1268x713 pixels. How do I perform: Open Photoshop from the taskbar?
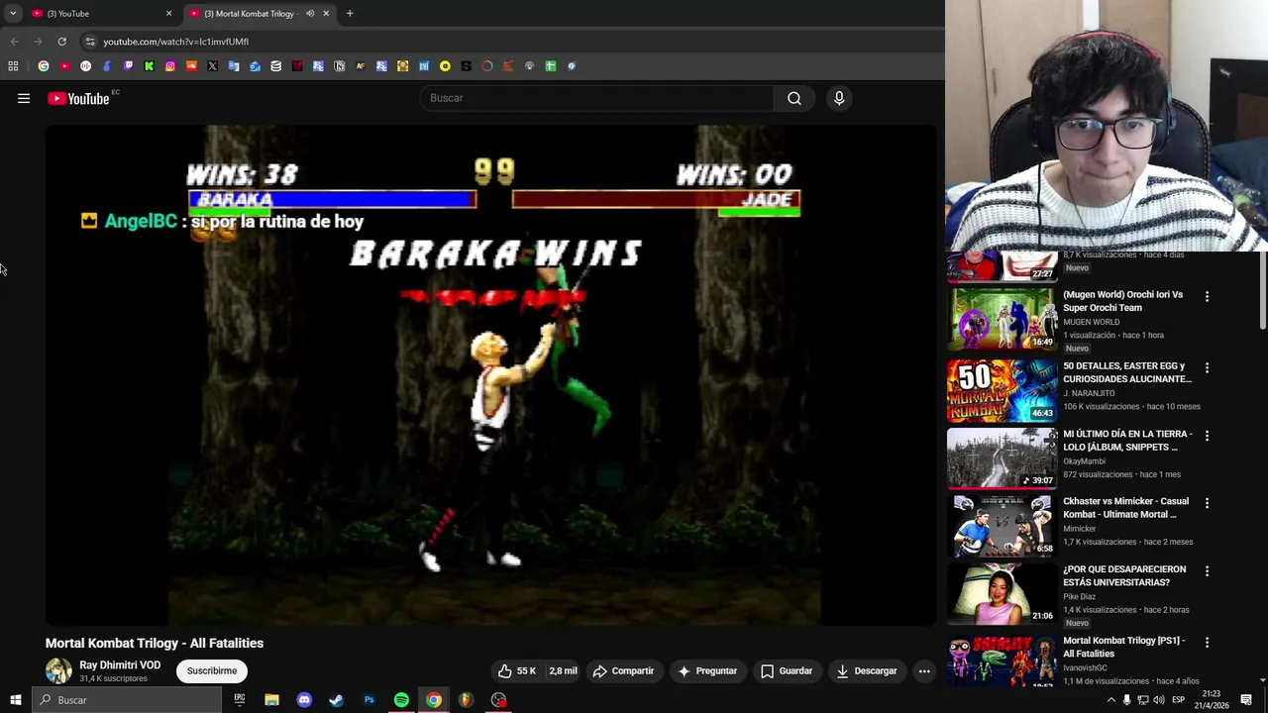(x=369, y=700)
